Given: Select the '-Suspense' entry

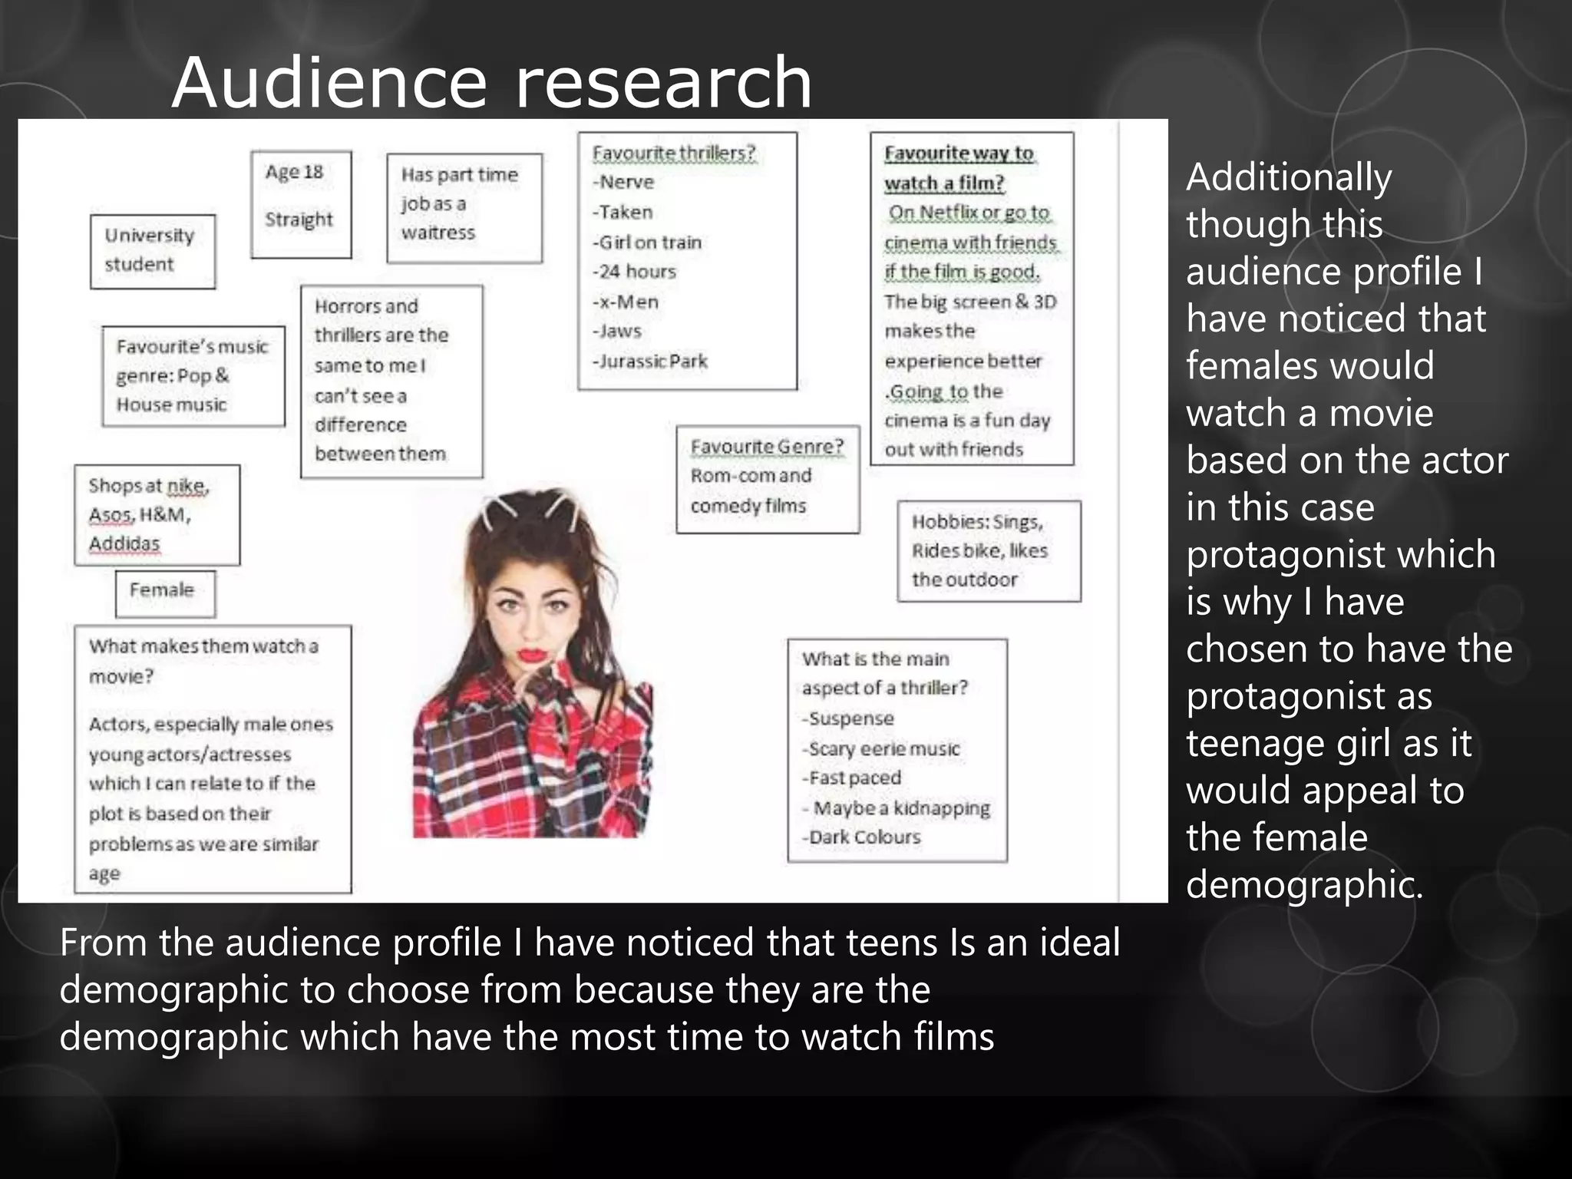Looking at the screenshot, I should pyautogui.click(x=847, y=719).
